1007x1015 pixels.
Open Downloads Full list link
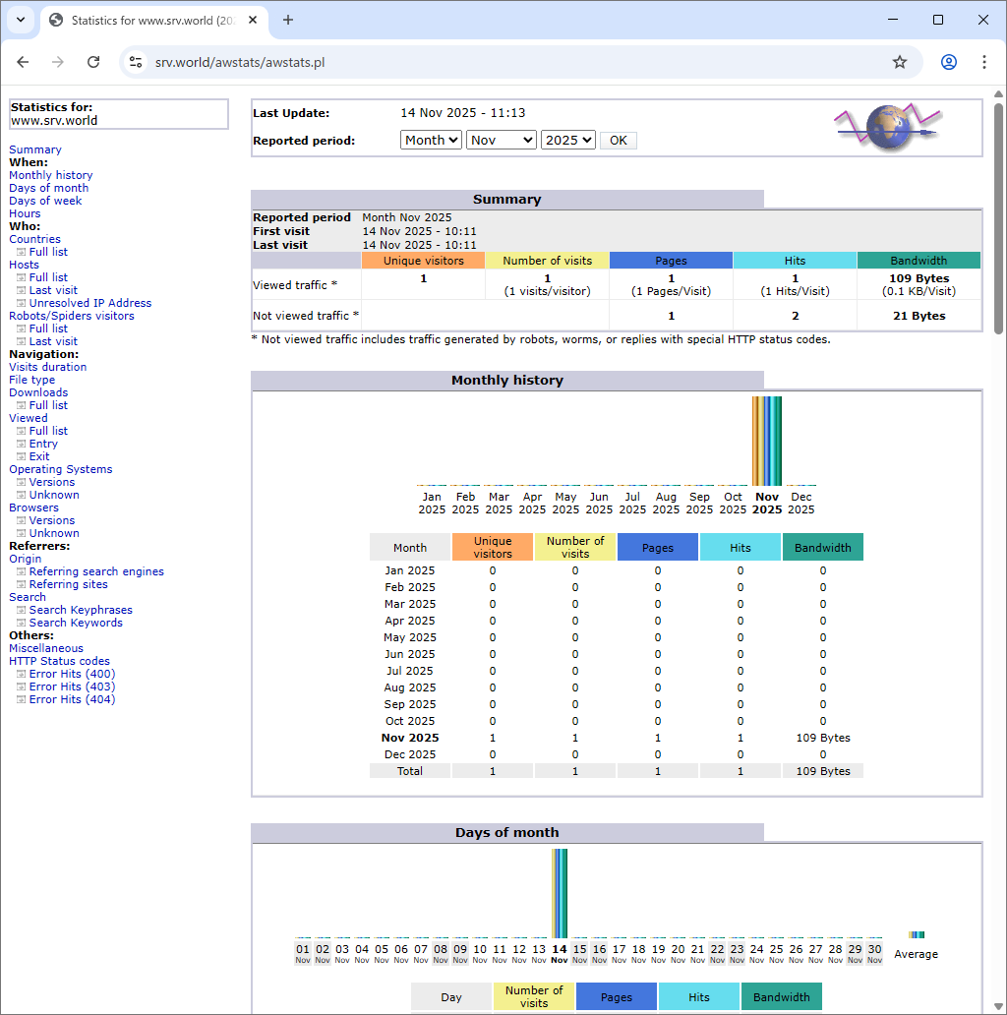click(x=48, y=406)
